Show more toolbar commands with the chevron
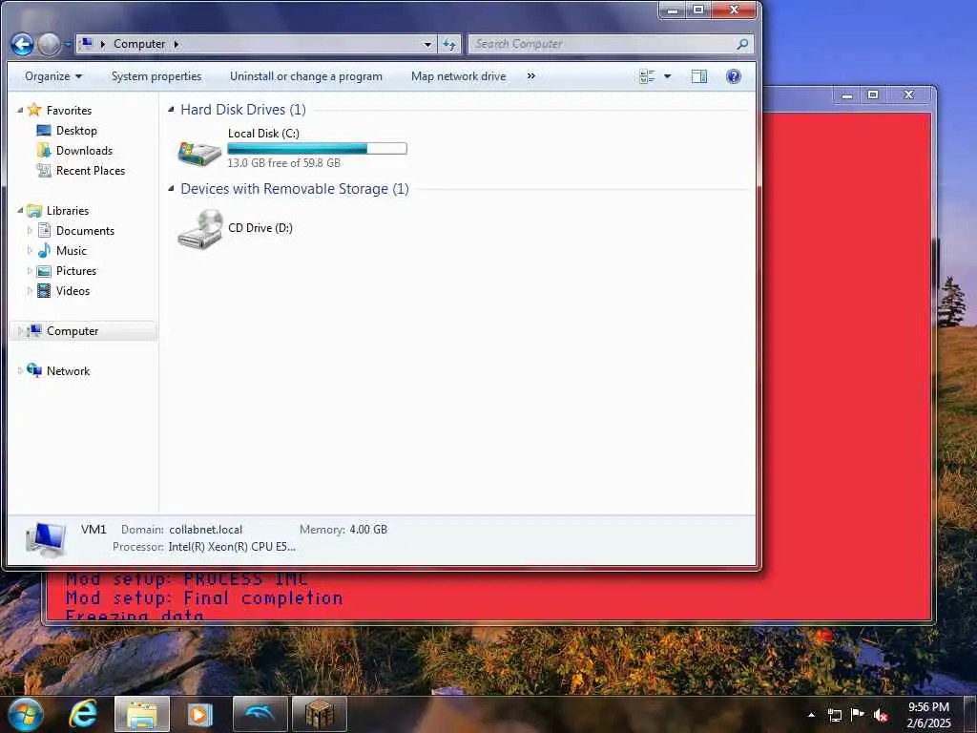The height and width of the screenshot is (733, 977). [530, 76]
